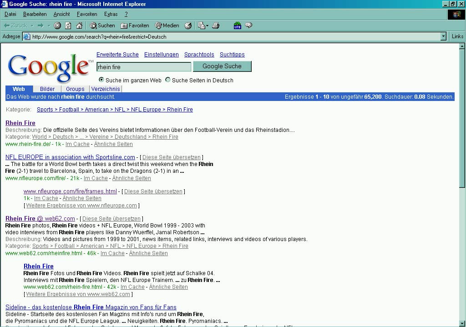Open the Sideline Rhein Fire Magazin result
Image resolution: width=466 pixels, height=327 pixels.
pyautogui.click(x=91, y=307)
